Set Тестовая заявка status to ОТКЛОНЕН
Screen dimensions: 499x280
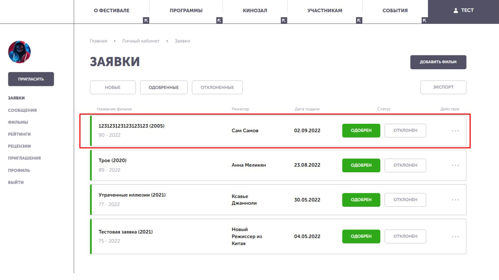pos(405,236)
